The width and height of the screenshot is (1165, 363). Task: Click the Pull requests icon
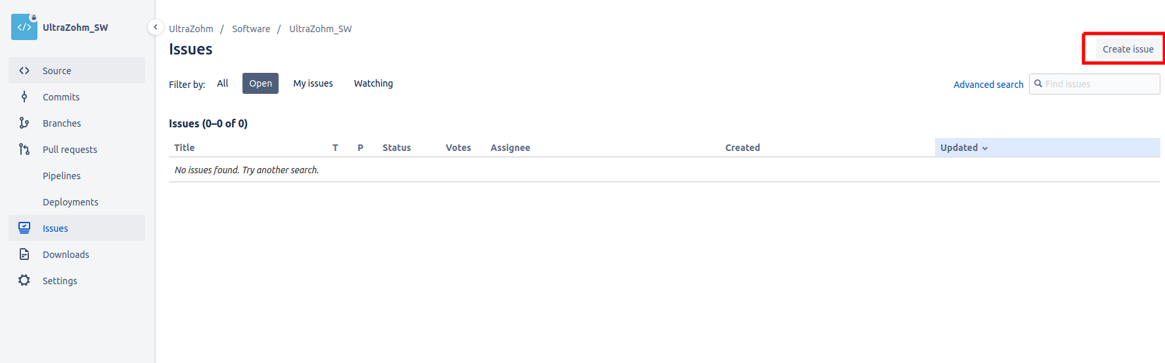coord(24,150)
